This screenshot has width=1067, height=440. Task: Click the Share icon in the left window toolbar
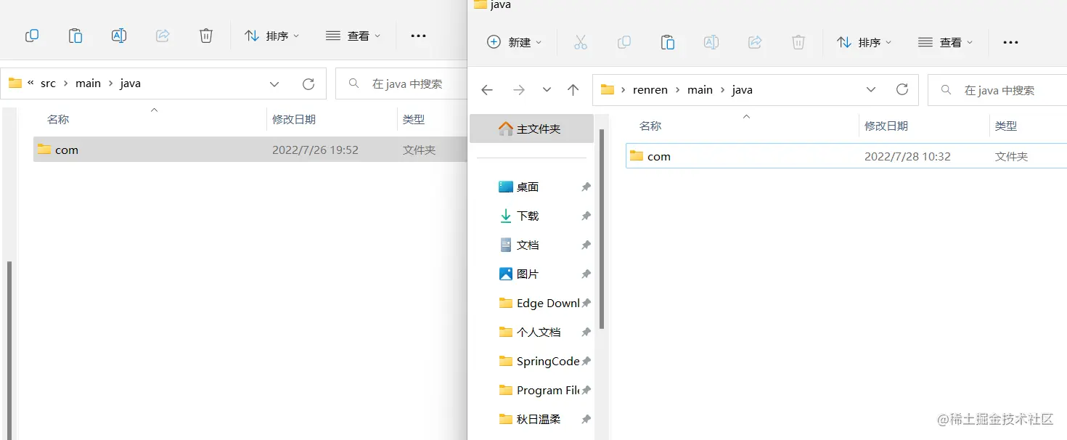point(163,36)
